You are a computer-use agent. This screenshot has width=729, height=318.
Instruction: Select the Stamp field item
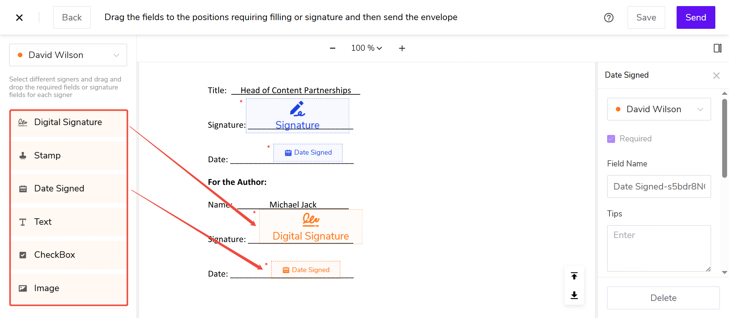tap(68, 155)
